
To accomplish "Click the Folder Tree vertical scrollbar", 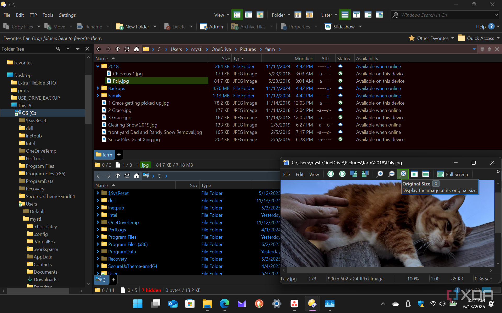I will (88, 99).
